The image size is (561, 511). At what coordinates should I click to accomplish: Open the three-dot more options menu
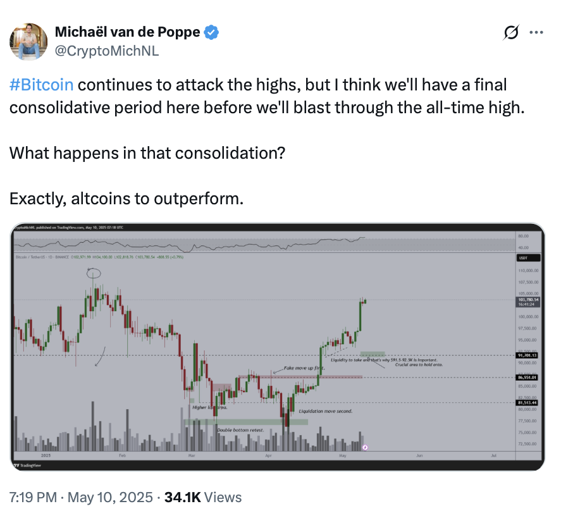tap(536, 32)
